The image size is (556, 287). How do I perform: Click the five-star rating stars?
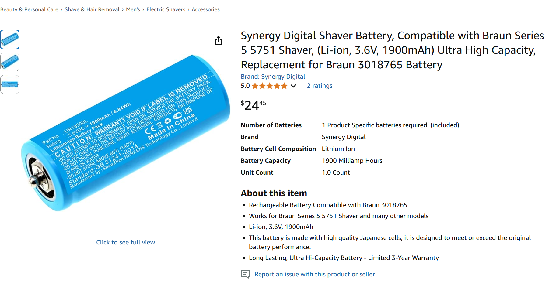click(270, 86)
